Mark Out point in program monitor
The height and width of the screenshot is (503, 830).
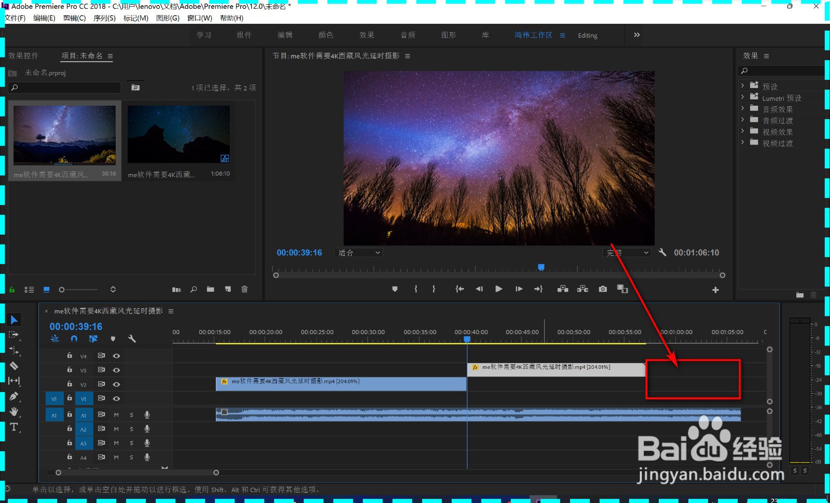(434, 289)
